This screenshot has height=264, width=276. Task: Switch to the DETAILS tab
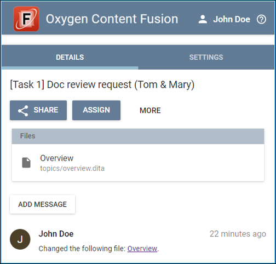tap(70, 57)
